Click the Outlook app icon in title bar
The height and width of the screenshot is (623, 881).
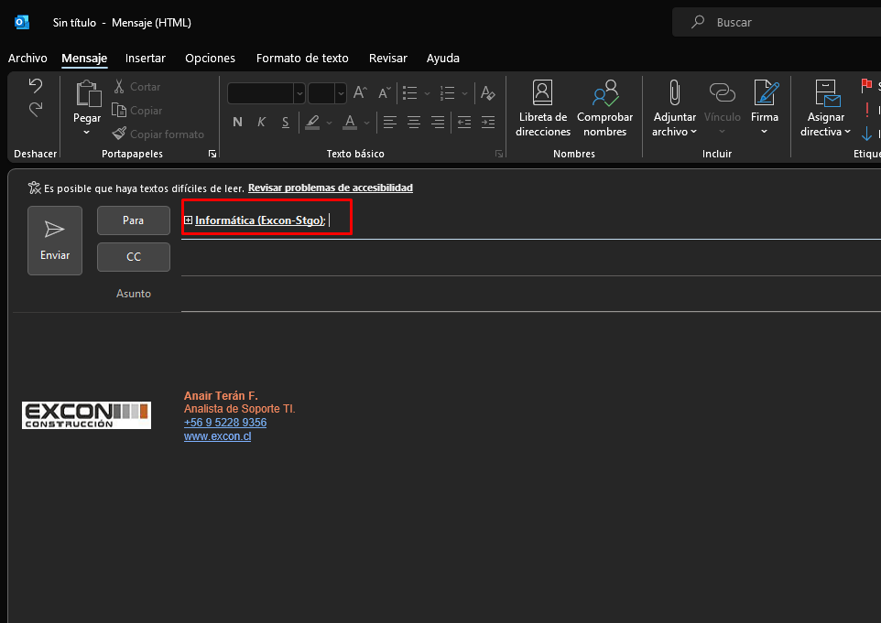22,23
